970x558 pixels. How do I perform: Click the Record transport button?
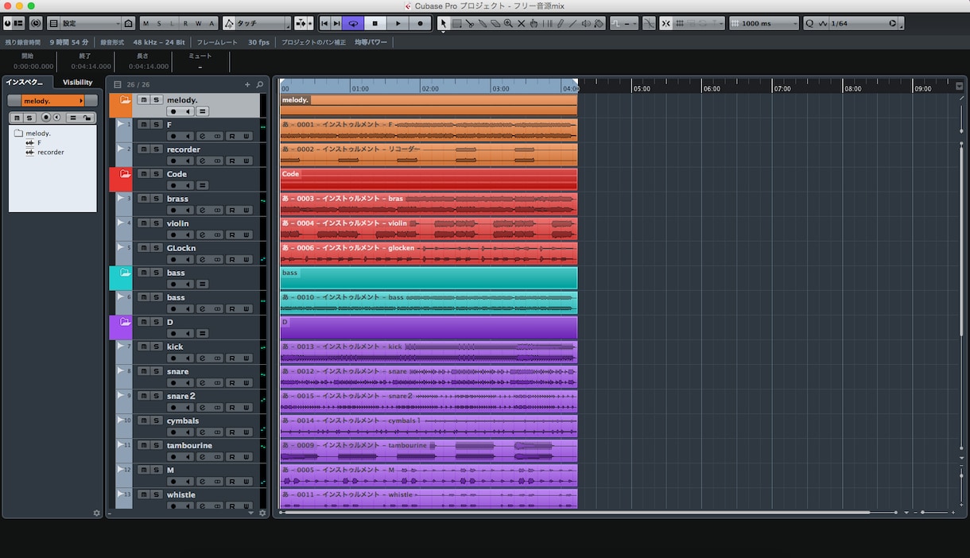click(421, 24)
